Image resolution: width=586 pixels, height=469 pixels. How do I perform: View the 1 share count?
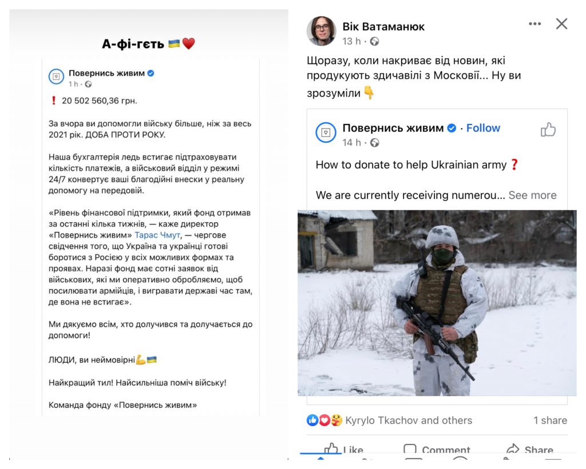click(550, 420)
